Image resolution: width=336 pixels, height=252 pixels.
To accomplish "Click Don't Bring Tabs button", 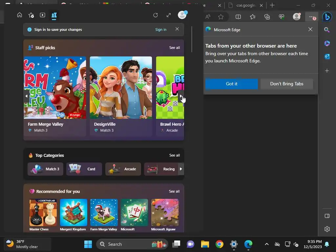I will 287,84.
